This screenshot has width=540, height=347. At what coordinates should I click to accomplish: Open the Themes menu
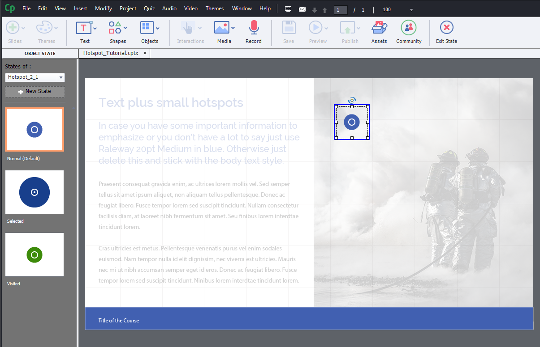click(x=215, y=8)
